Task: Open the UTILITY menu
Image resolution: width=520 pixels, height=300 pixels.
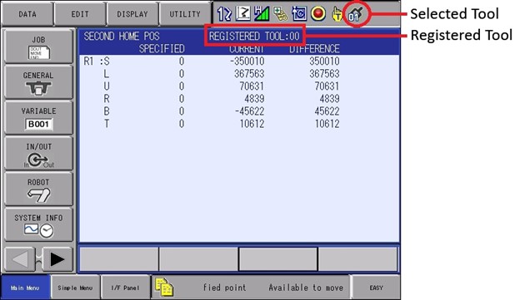Action: pyautogui.click(x=185, y=14)
